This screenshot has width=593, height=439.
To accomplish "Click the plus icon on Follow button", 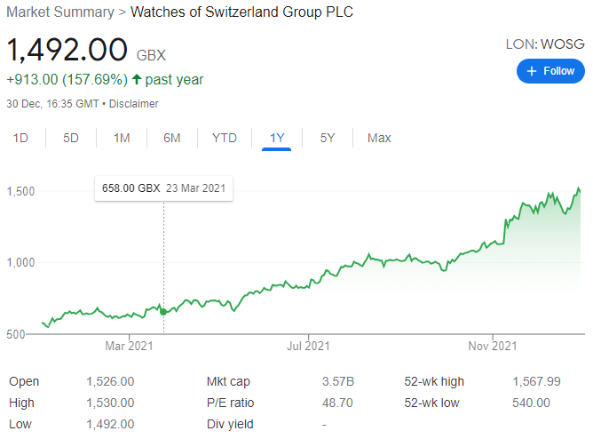I will tap(532, 71).
